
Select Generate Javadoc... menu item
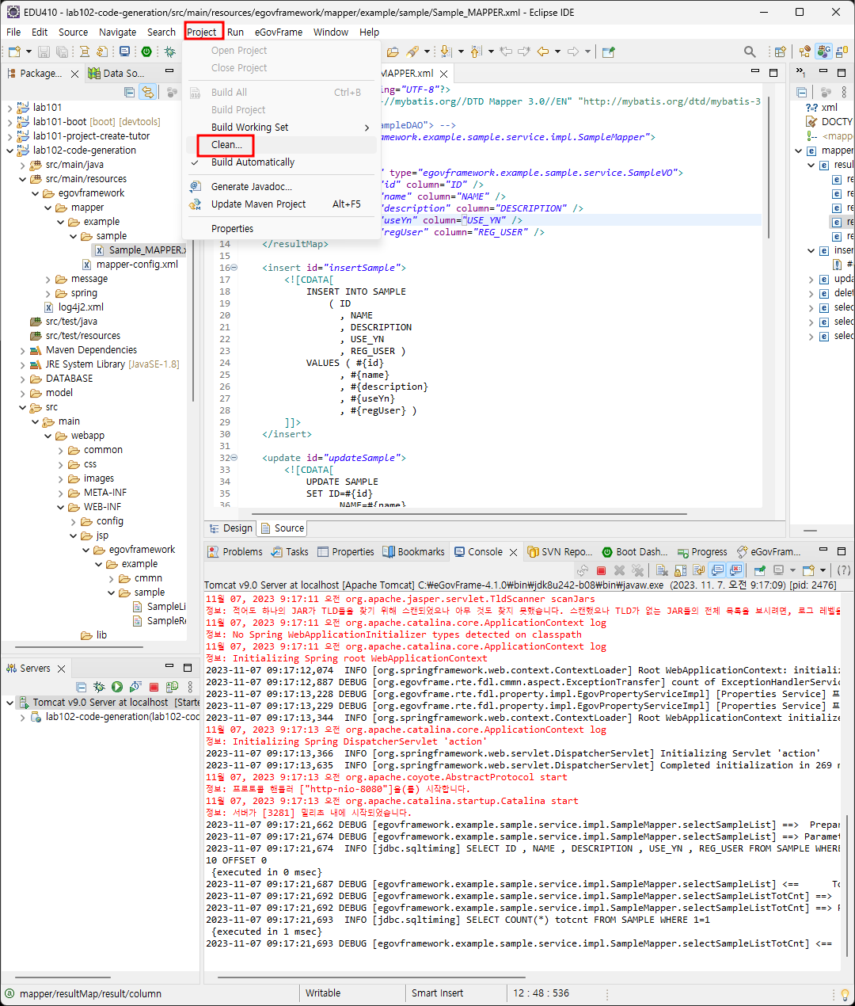251,187
